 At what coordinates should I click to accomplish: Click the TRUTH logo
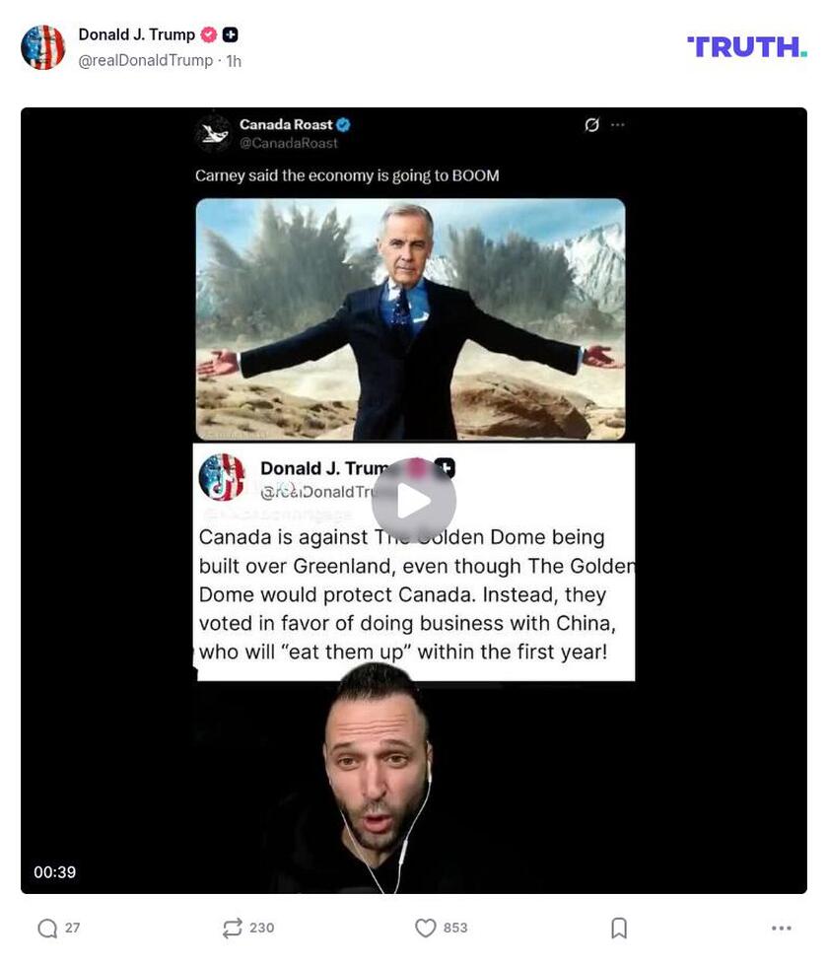pos(747,46)
